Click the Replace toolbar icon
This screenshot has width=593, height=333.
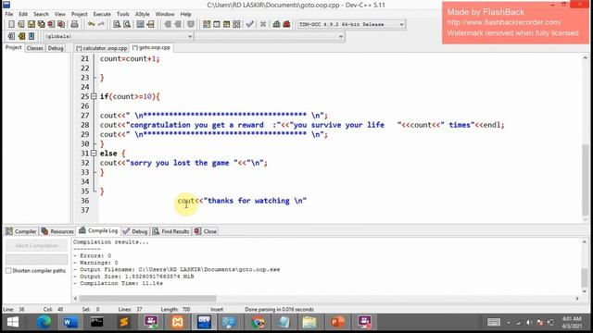[127, 24]
